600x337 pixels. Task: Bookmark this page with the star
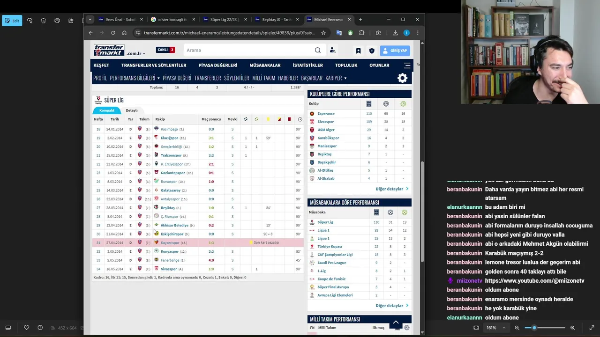323,33
